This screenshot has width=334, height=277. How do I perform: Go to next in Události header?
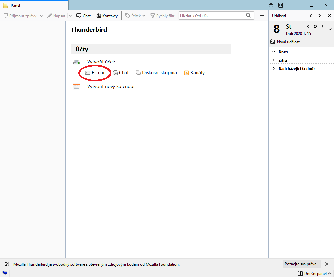(319, 16)
